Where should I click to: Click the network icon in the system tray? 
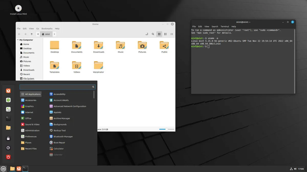pos(291,169)
